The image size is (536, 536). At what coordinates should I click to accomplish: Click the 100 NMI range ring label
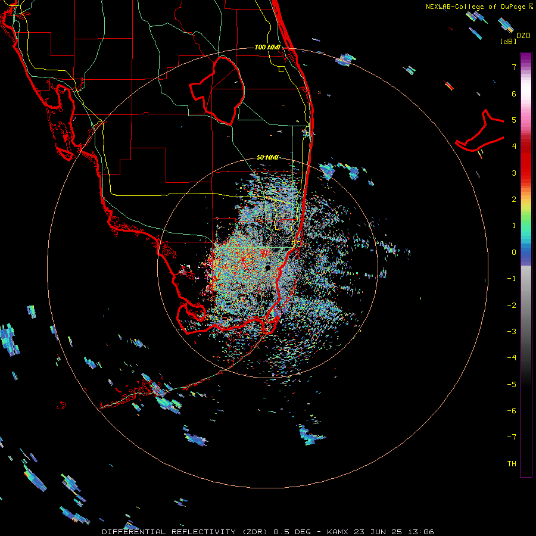click(267, 47)
